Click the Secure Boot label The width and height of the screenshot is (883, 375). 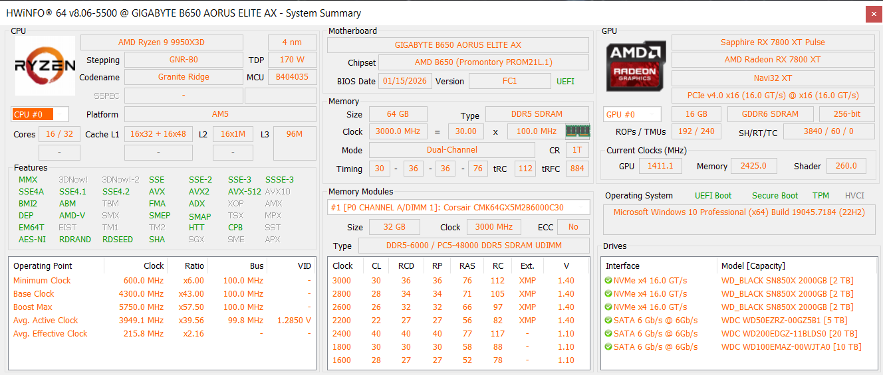[x=775, y=196]
